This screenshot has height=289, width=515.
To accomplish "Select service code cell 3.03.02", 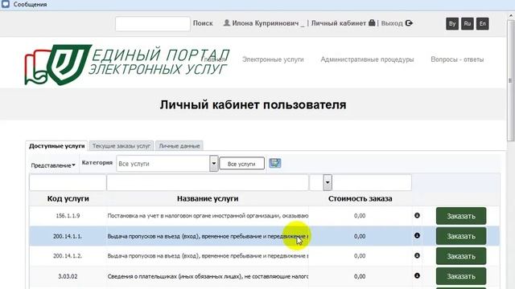I will click(68, 276).
